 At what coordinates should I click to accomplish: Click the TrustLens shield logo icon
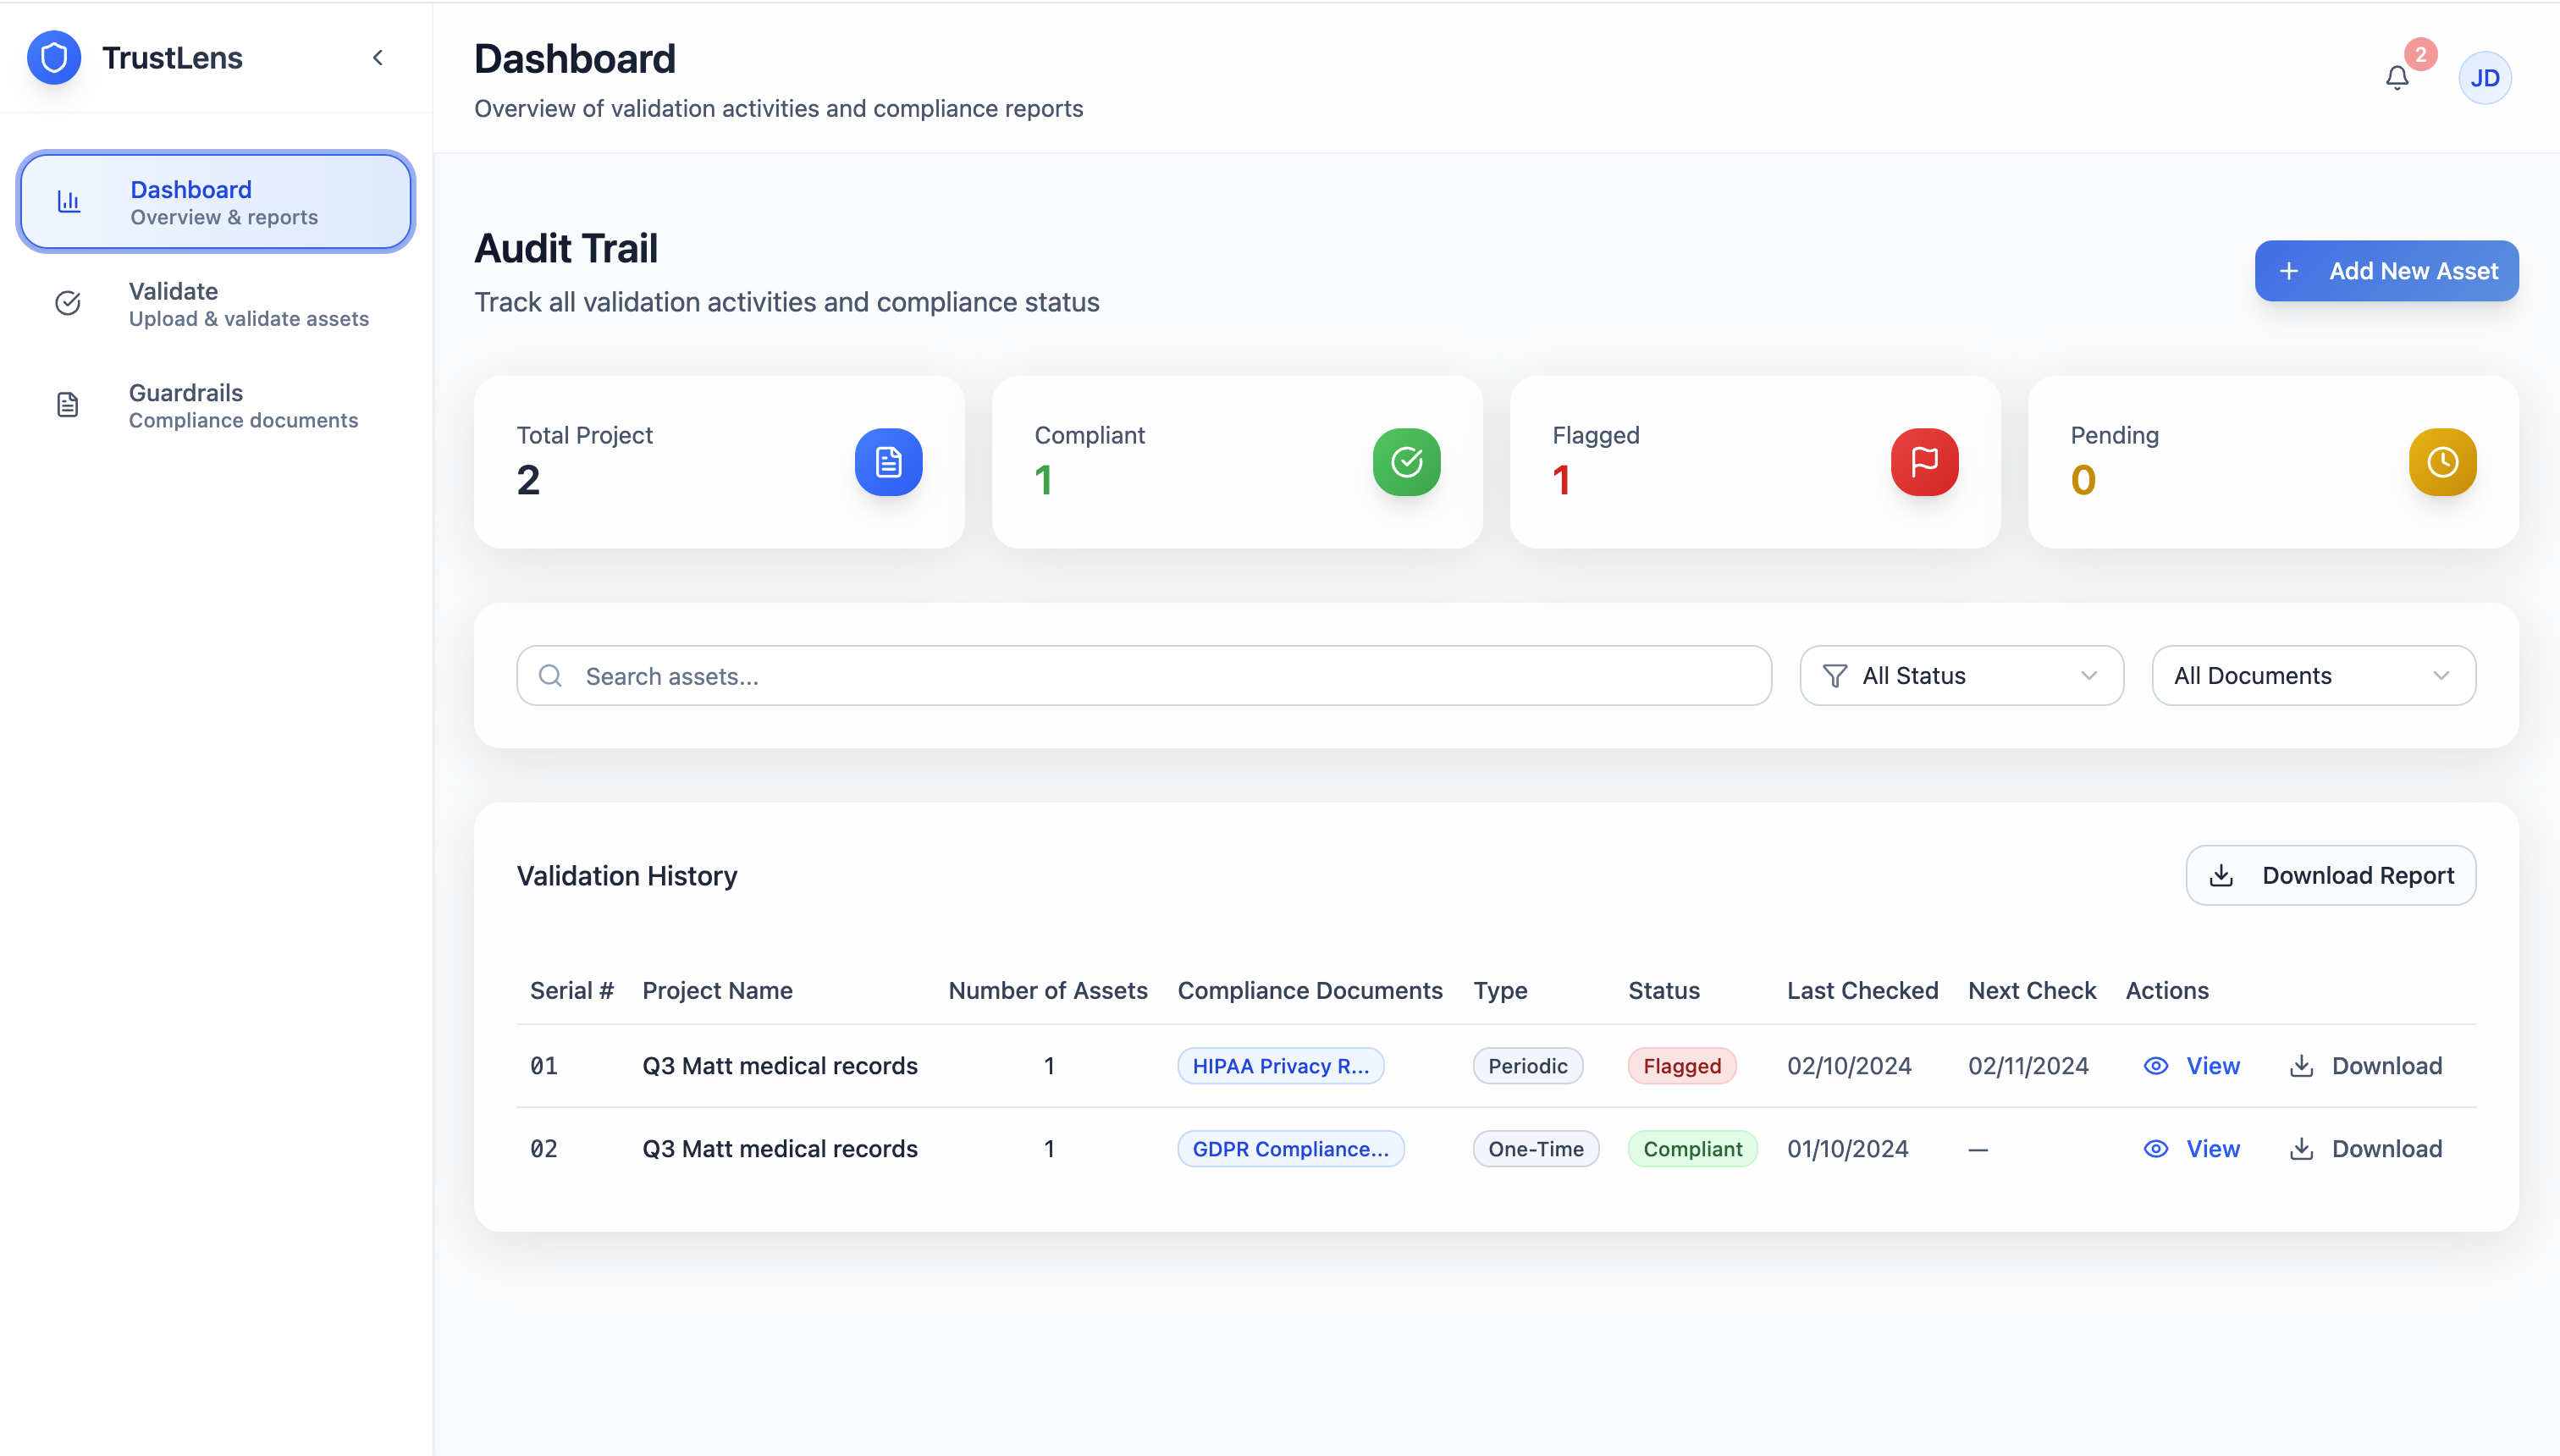(x=54, y=58)
